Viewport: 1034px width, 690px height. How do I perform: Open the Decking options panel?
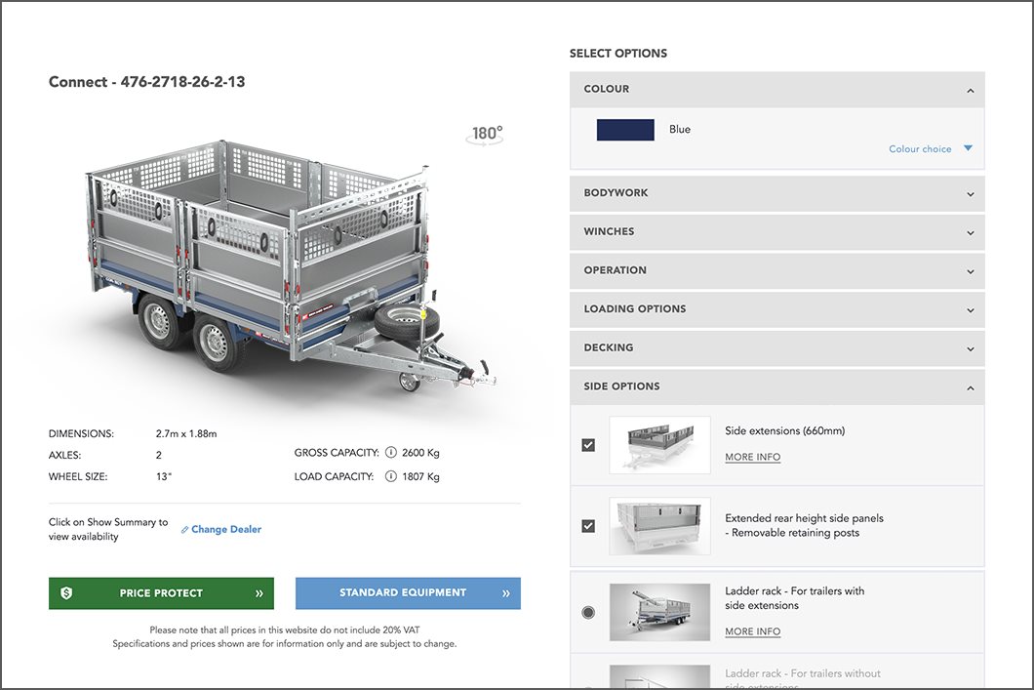point(776,347)
